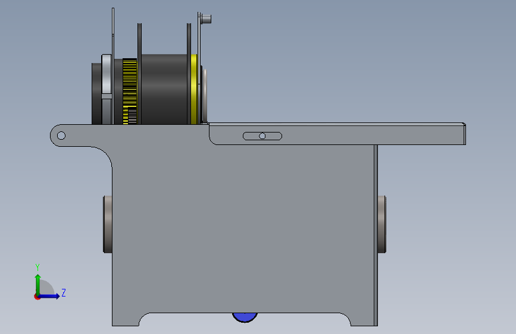Select the gray quarter-circle plane of the triad
Image resolution: width=516 pixels, height=334 pixels.
pyautogui.click(x=47, y=288)
